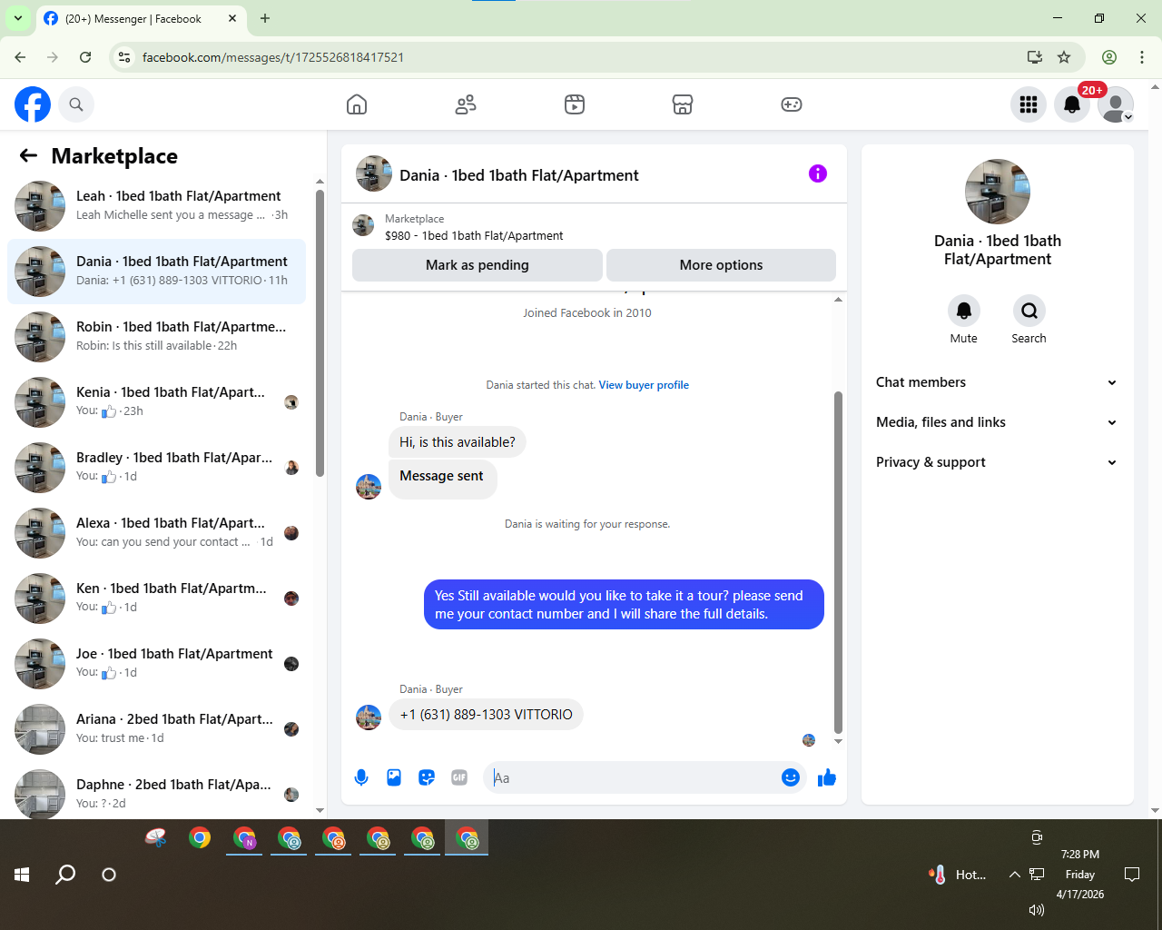Select Dania's conversation in the list

click(156, 272)
